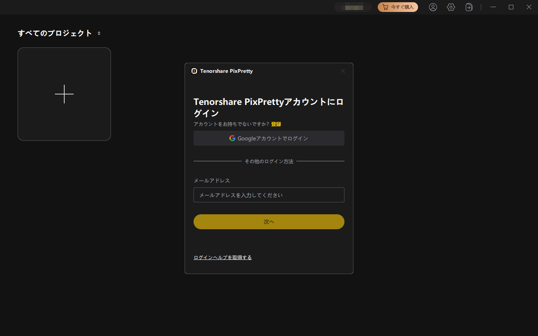Maximize the PixPretty window
The width and height of the screenshot is (538, 336).
(511, 7)
